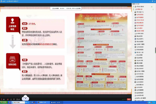
Task: Click the member count header in participant panel
Action: 136,4
